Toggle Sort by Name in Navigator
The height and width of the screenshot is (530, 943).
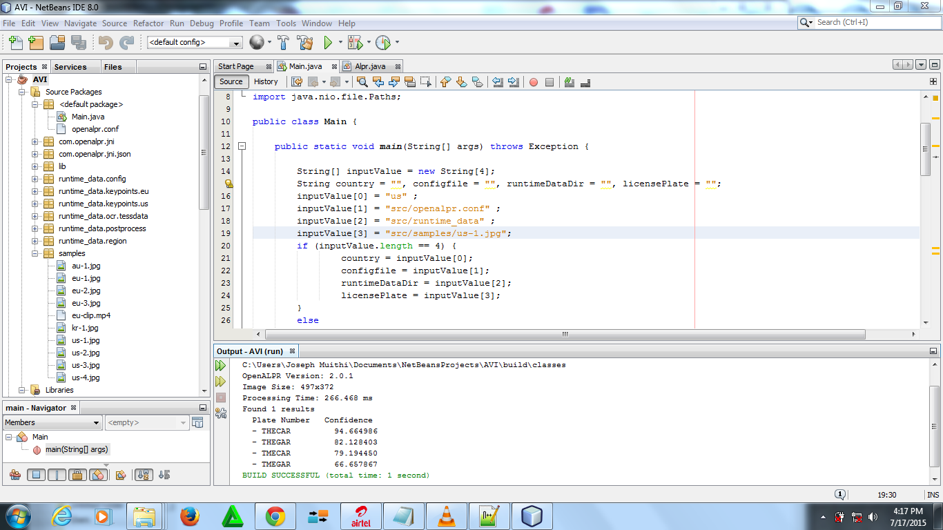[144, 475]
